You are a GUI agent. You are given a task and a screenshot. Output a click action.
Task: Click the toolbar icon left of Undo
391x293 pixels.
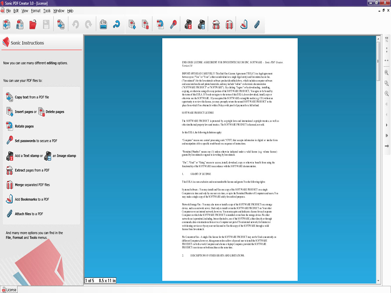point(61,25)
